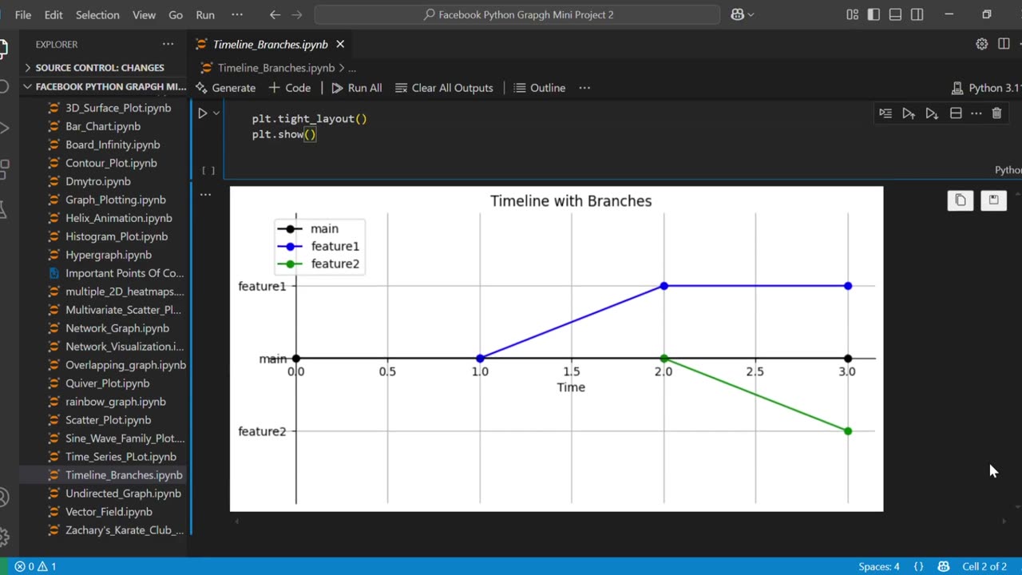
Task: Open the Selection menu
Action: pos(97,14)
